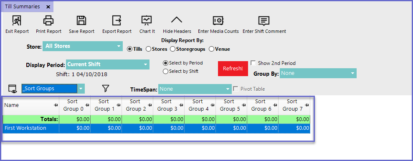Open the _Sort Groups dropdown
413x161 pixels.
click(53, 89)
